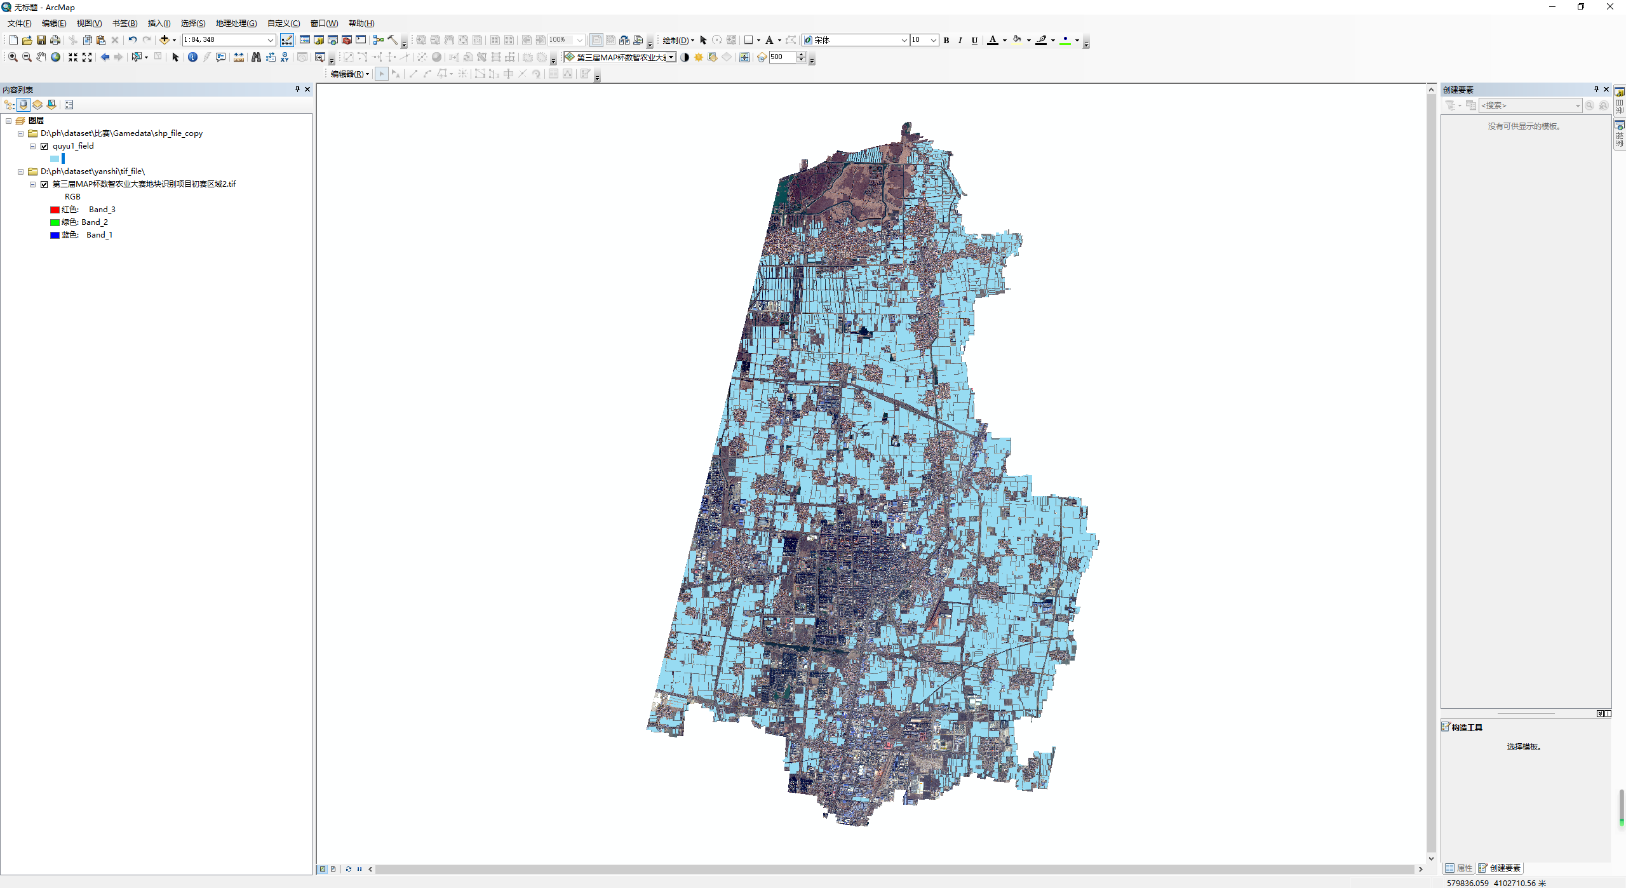Open the 插入(I) menu
1626x888 pixels.
(x=159, y=23)
